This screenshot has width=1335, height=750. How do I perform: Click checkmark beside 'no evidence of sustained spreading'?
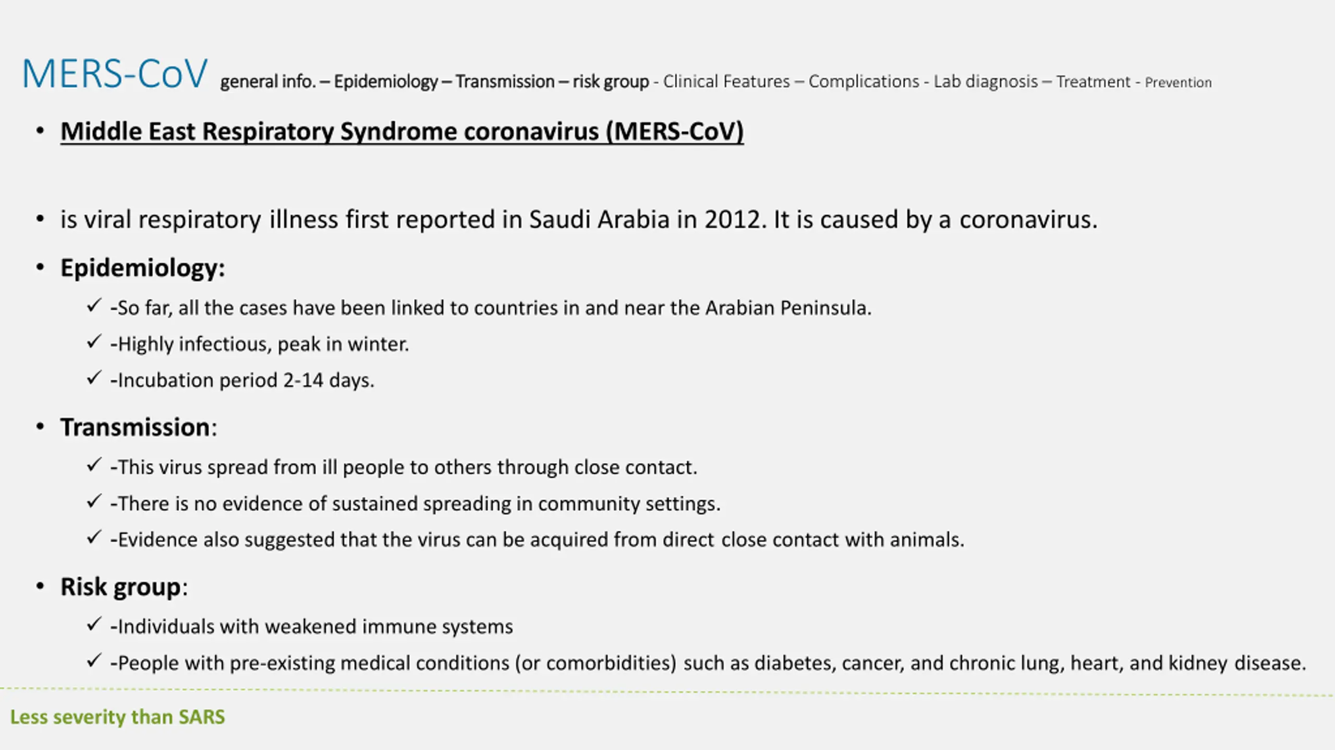click(x=94, y=502)
